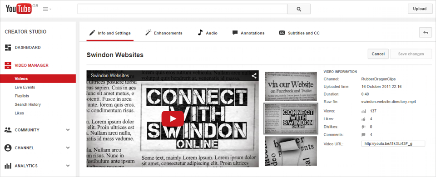Click the uploaded time 16 October 2011
The image size is (436, 177).
pyautogui.click(x=381, y=87)
